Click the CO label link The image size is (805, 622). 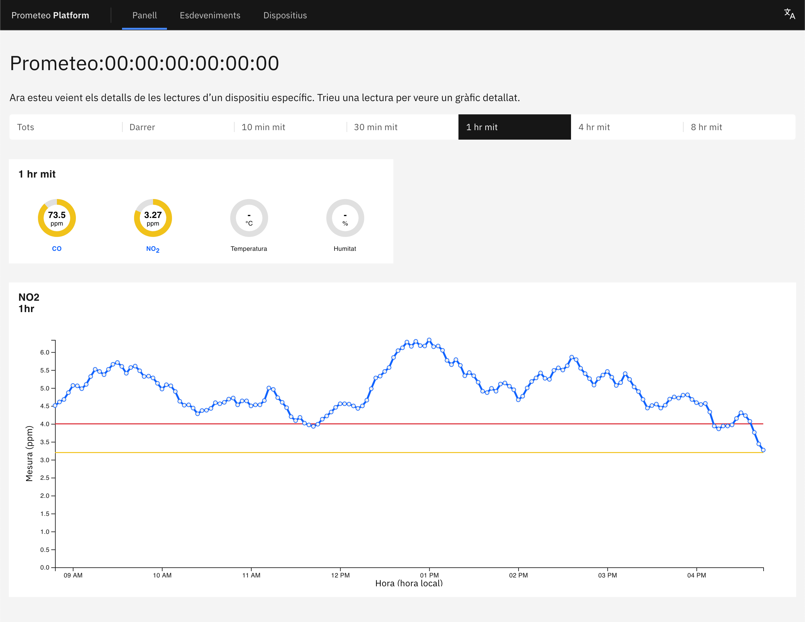coord(57,249)
